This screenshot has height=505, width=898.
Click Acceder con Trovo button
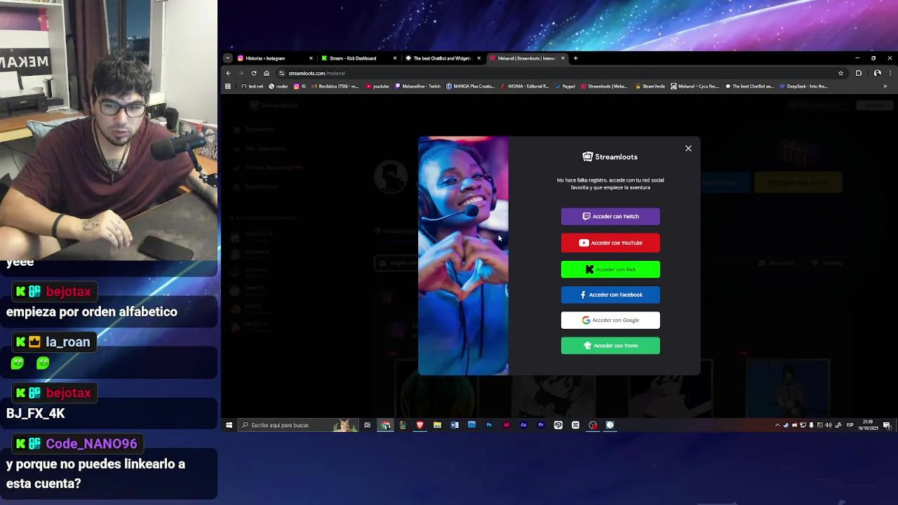[610, 345]
